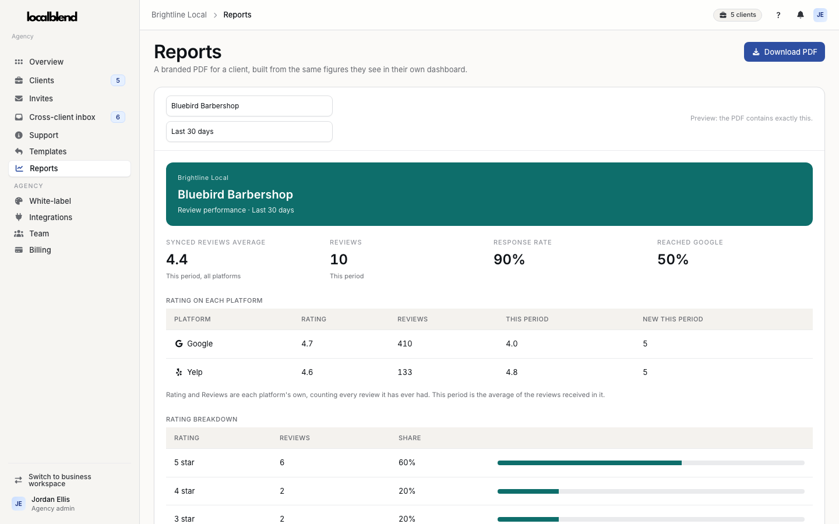Click the Cross-client inbox tray icon
The image size is (839, 524).
pyautogui.click(x=19, y=117)
